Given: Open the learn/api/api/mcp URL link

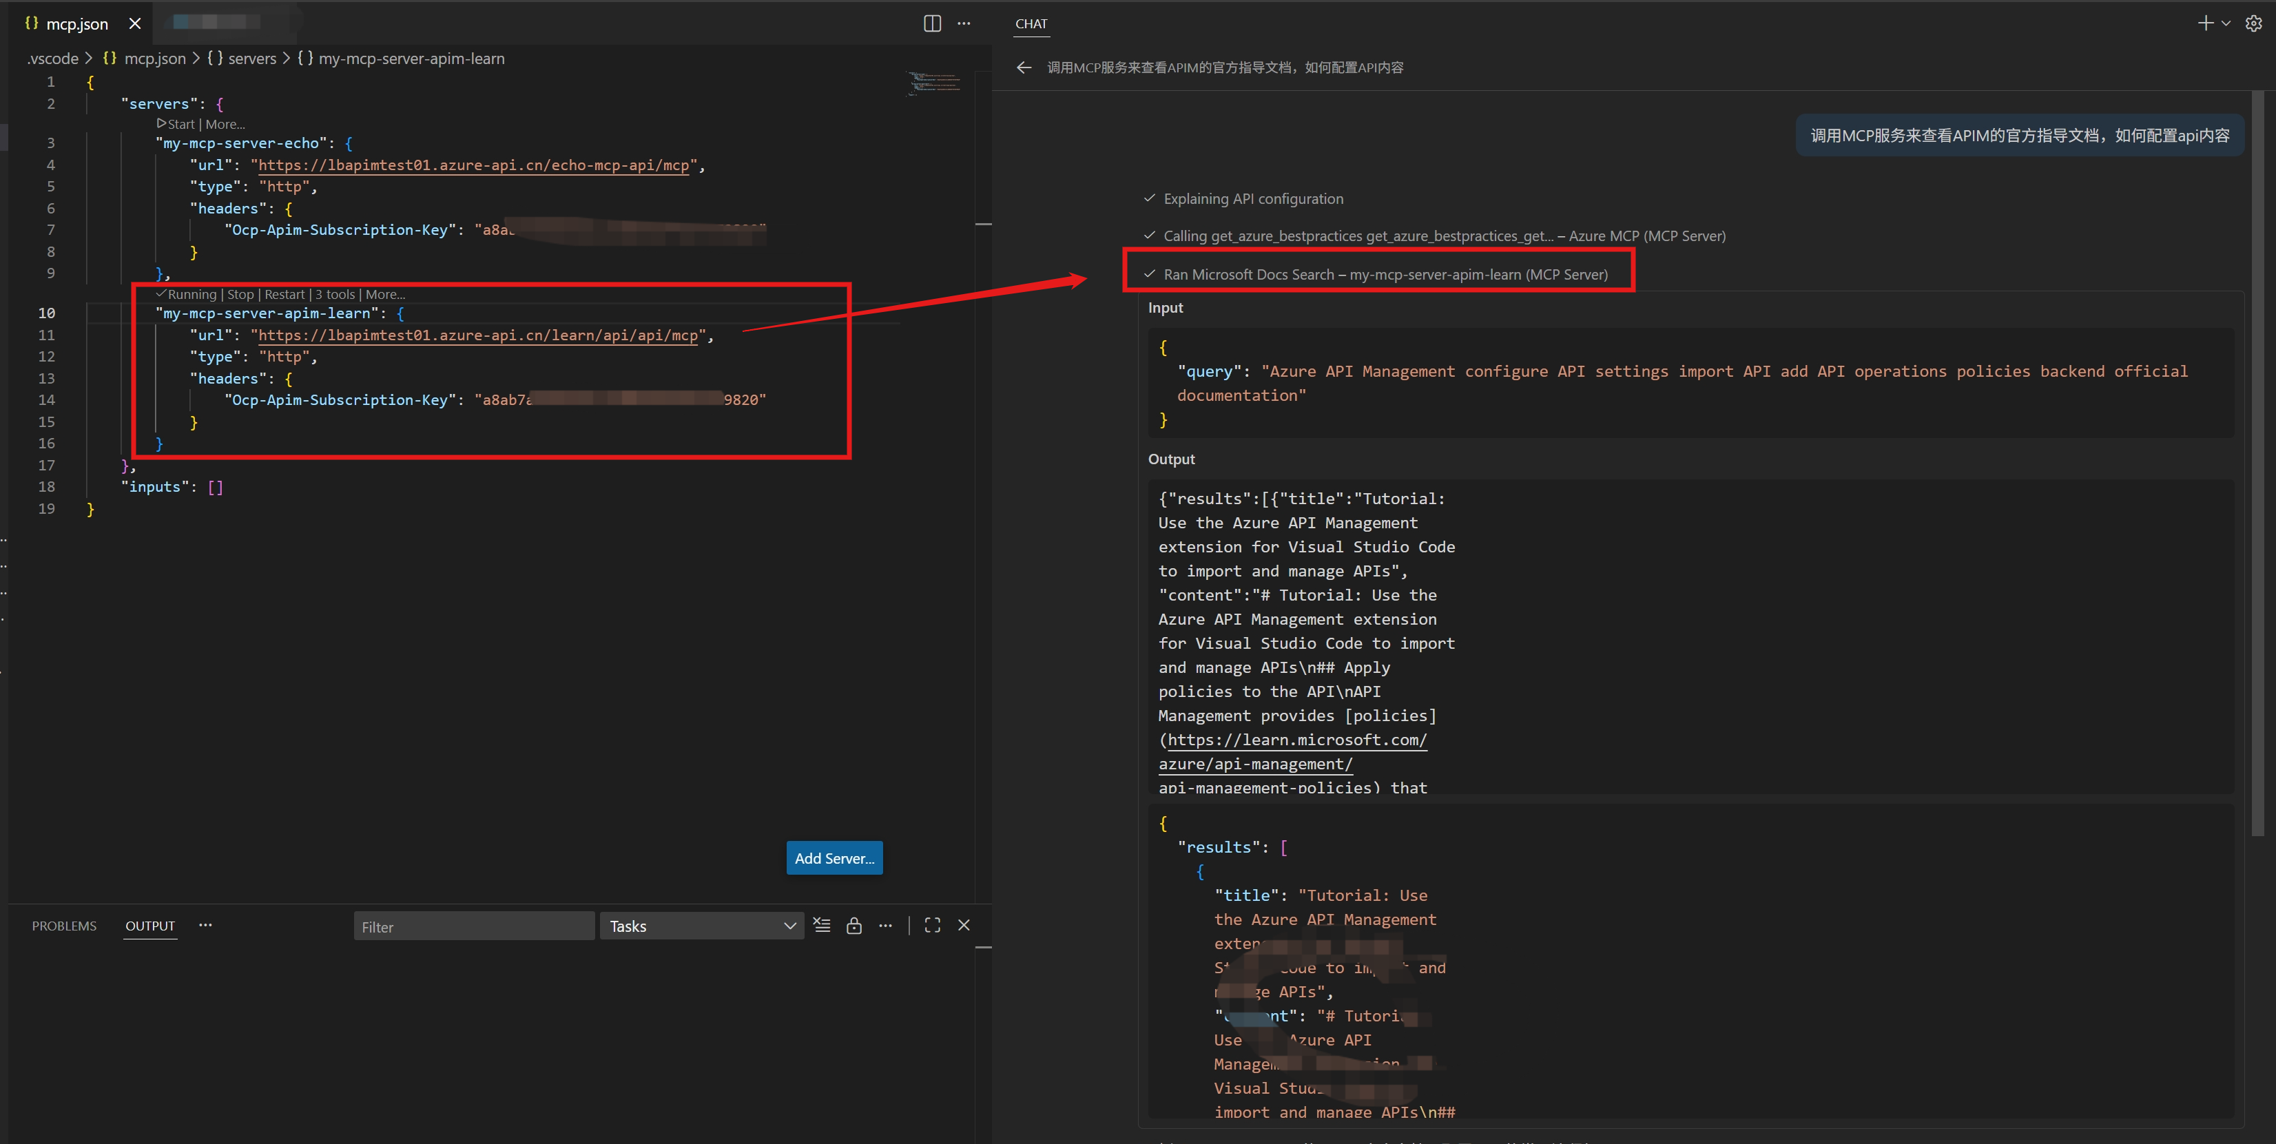Looking at the screenshot, I should click(x=478, y=335).
